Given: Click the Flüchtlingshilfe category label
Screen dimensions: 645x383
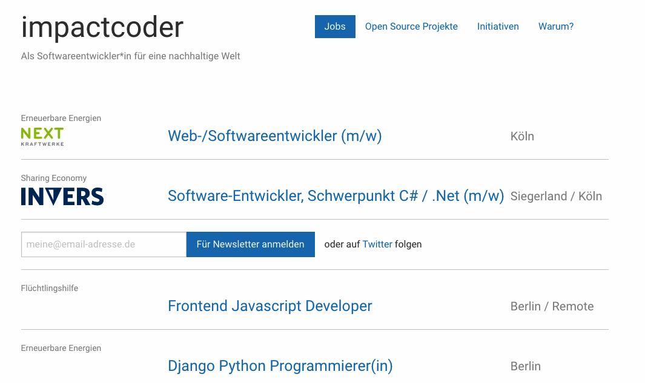Looking at the screenshot, I should click(x=50, y=288).
